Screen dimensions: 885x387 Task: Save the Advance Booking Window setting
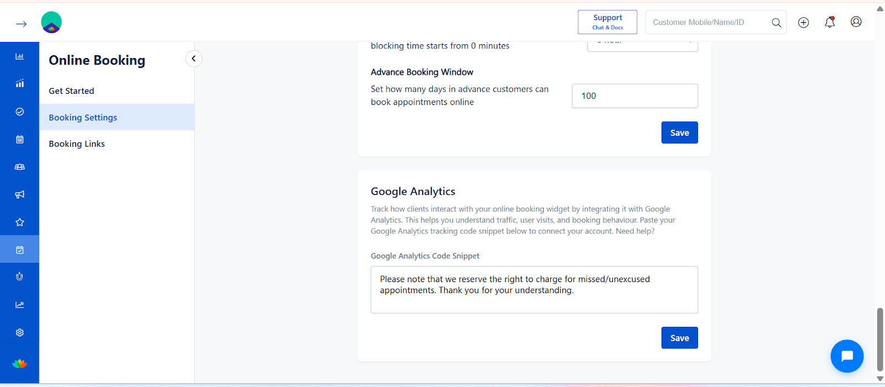click(x=679, y=132)
